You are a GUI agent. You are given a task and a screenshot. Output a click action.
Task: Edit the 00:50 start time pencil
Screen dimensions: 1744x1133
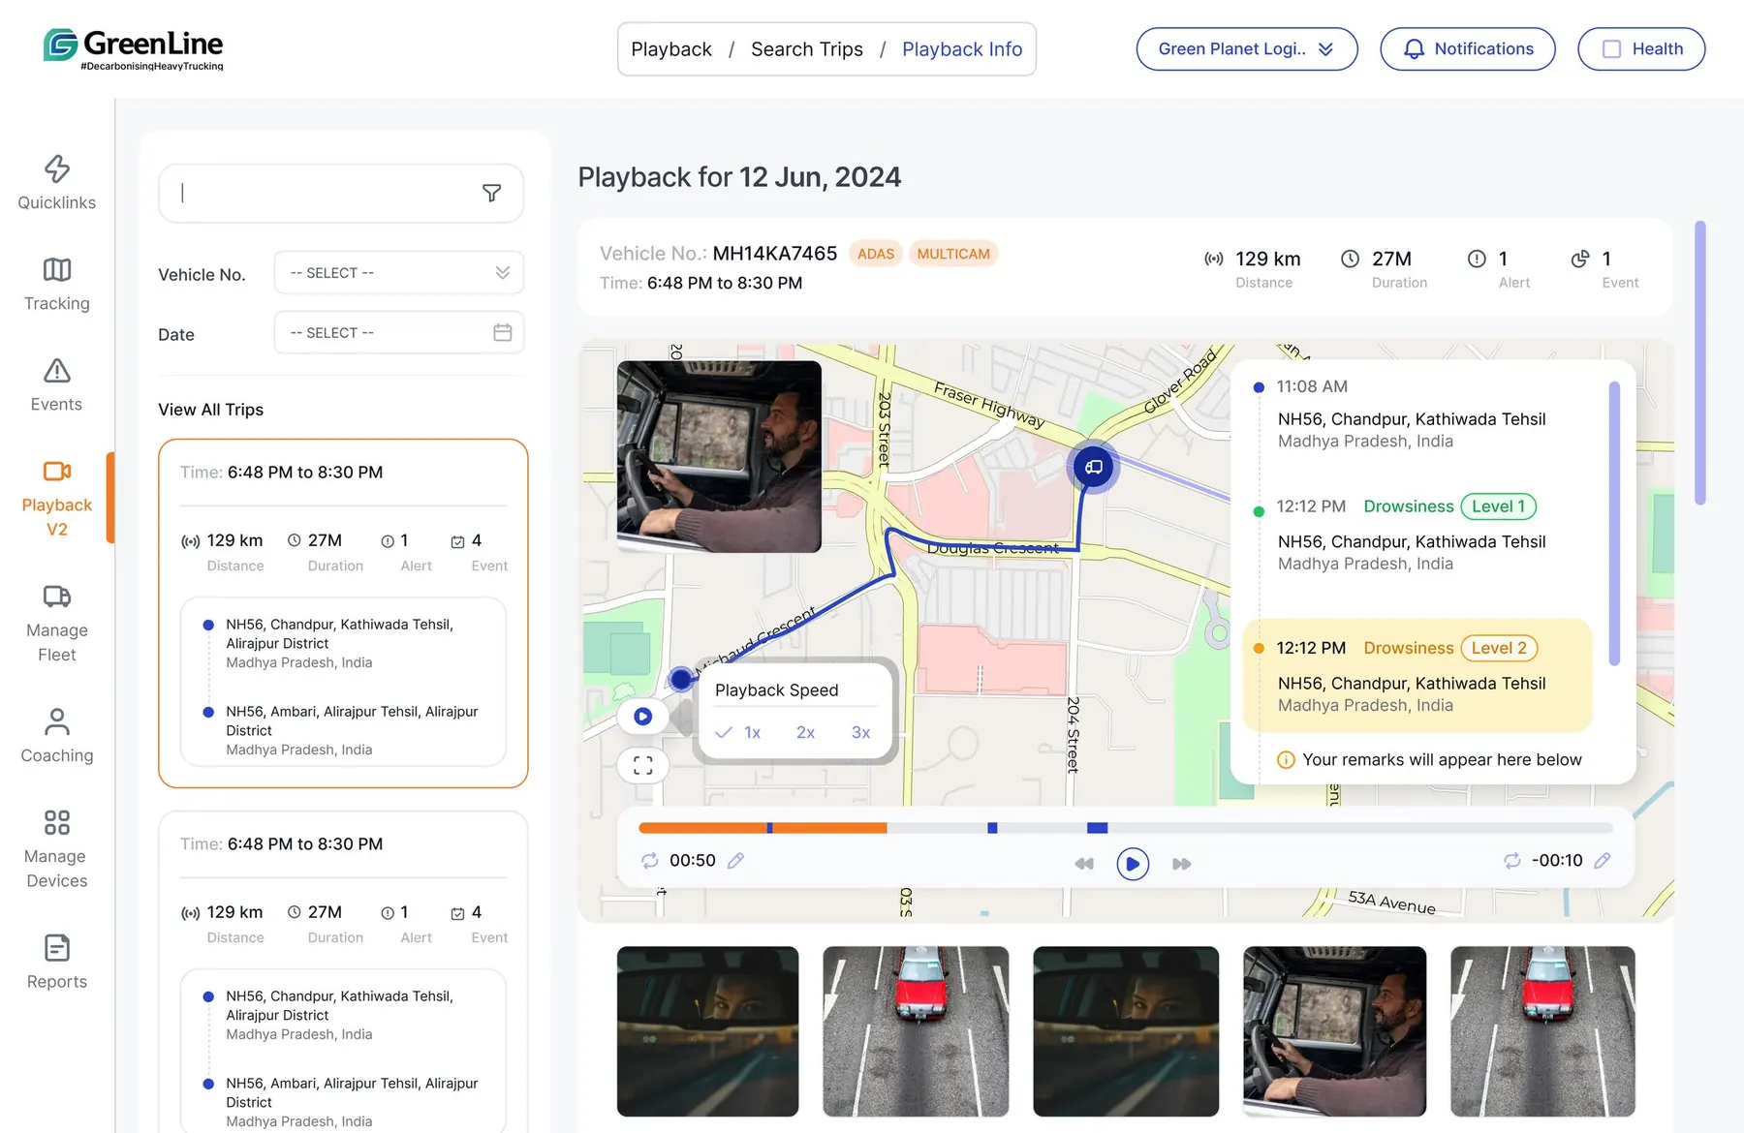point(736,860)
